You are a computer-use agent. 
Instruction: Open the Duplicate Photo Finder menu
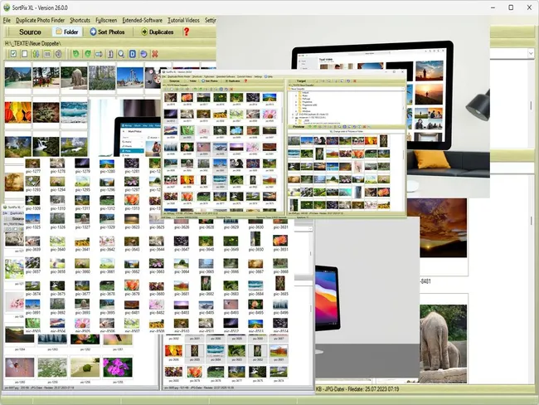coord(41,20)
